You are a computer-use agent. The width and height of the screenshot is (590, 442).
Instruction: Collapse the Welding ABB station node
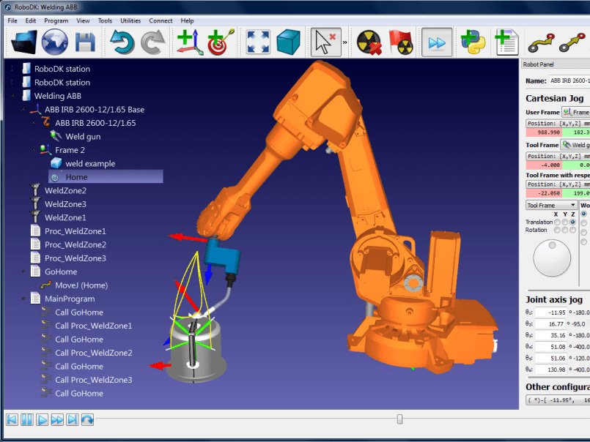(x=12, y=96)
